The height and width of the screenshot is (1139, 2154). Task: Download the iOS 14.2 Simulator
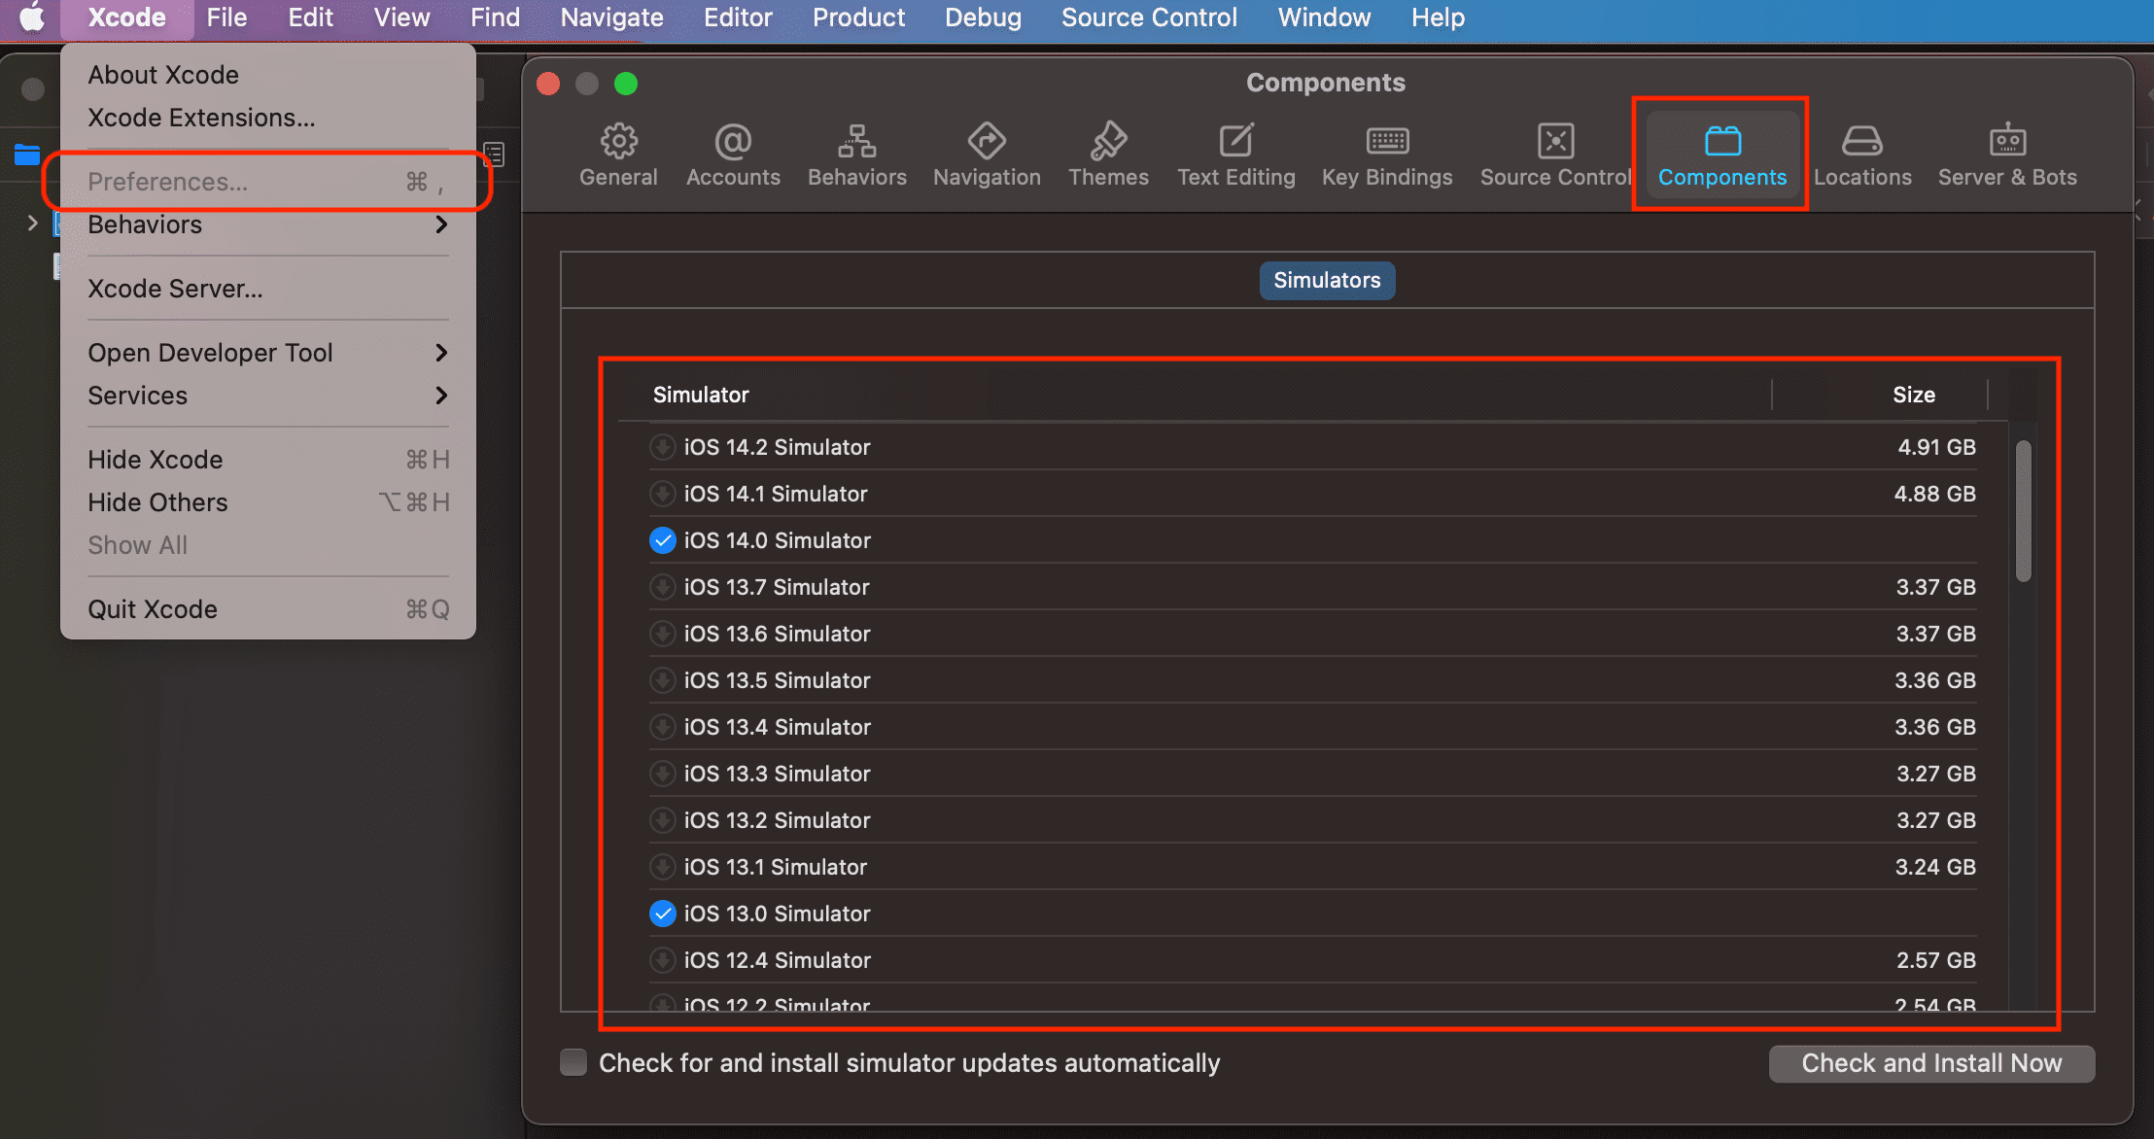click(662, 447)
